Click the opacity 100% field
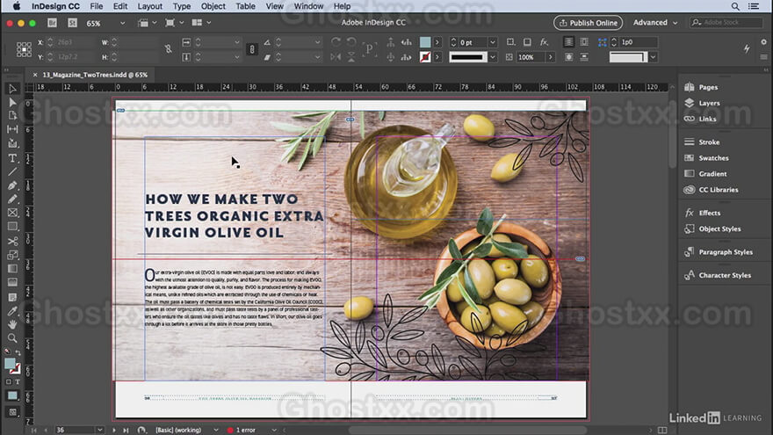773x435 pixels. click(530, 57)
